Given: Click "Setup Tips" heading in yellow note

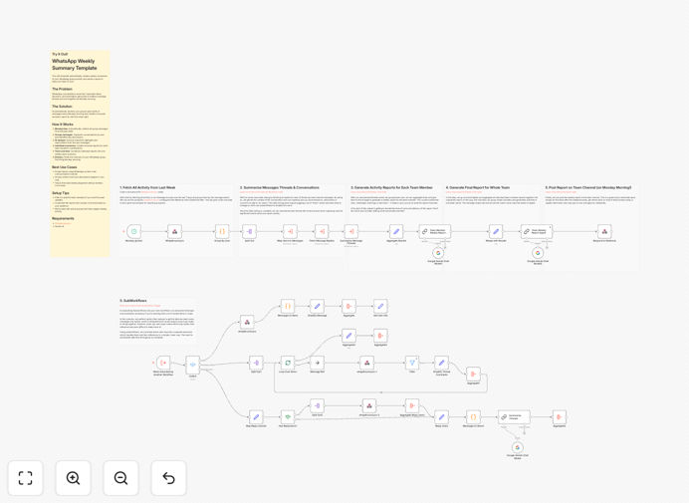Looking at the screenshot, I should pos(61,193).
